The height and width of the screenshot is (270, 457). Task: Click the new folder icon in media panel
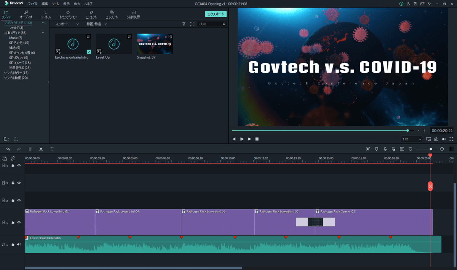[6, 139]
